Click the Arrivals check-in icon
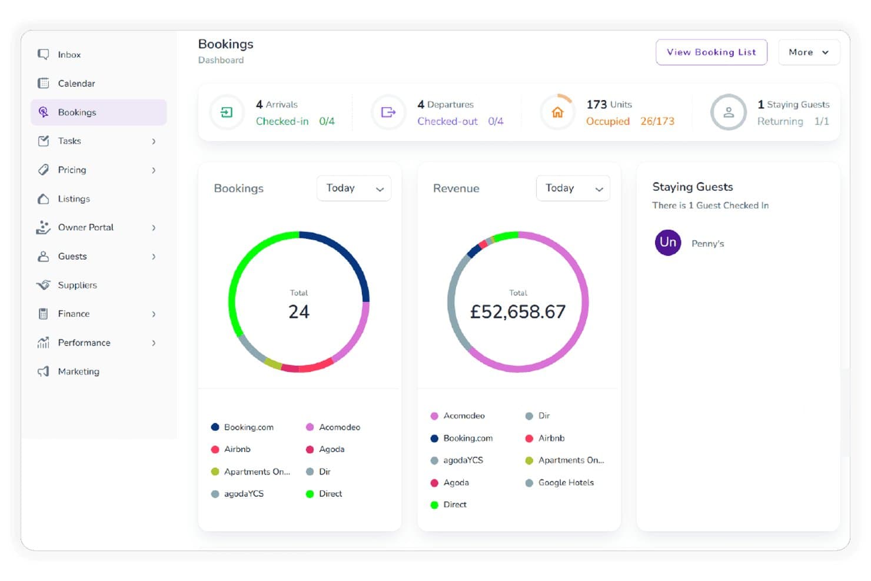Viewport: 871px width, 581px height. click(x=227, y=112)
